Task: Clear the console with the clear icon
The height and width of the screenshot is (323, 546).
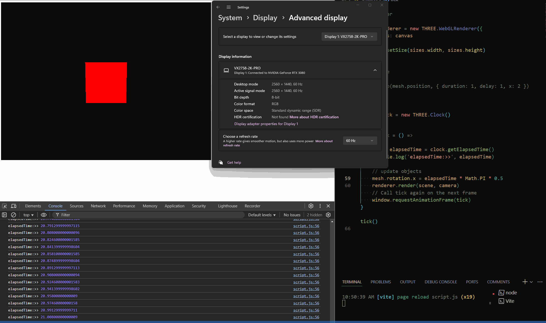Action: 13,215
